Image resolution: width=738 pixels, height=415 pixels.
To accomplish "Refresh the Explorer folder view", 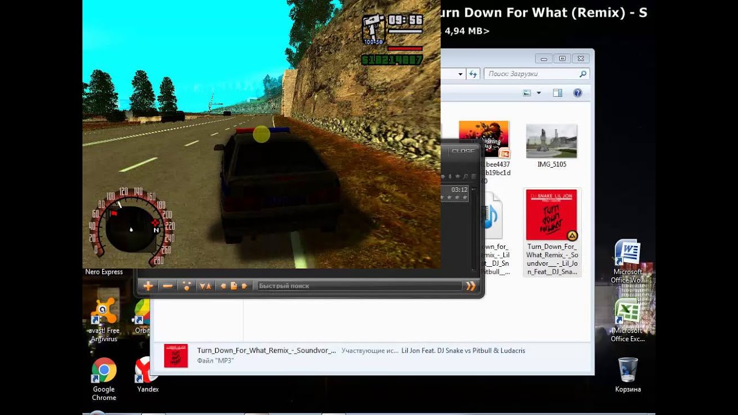I will click(x=473, y=74).
